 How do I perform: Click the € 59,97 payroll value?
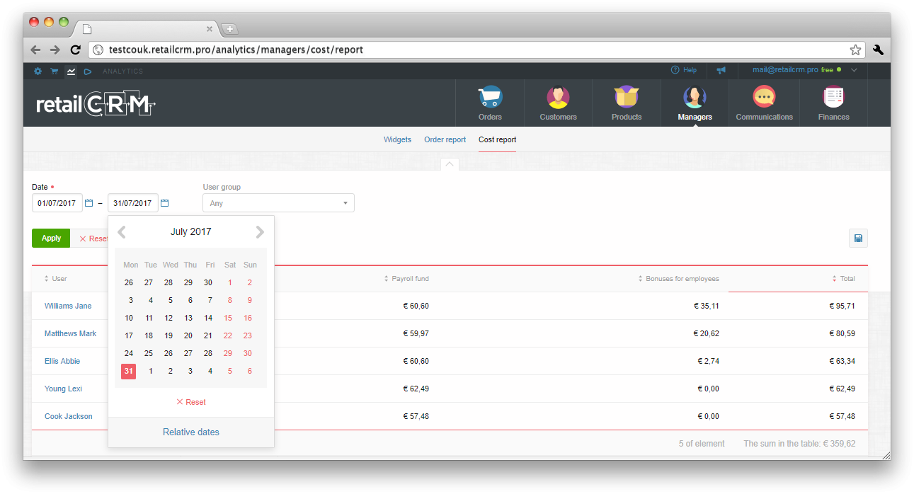[416, 333]
